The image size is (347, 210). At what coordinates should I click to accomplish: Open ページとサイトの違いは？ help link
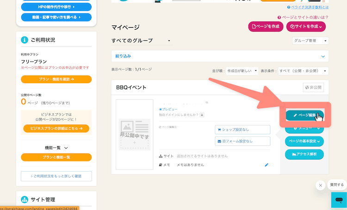[x=303, y=17]
